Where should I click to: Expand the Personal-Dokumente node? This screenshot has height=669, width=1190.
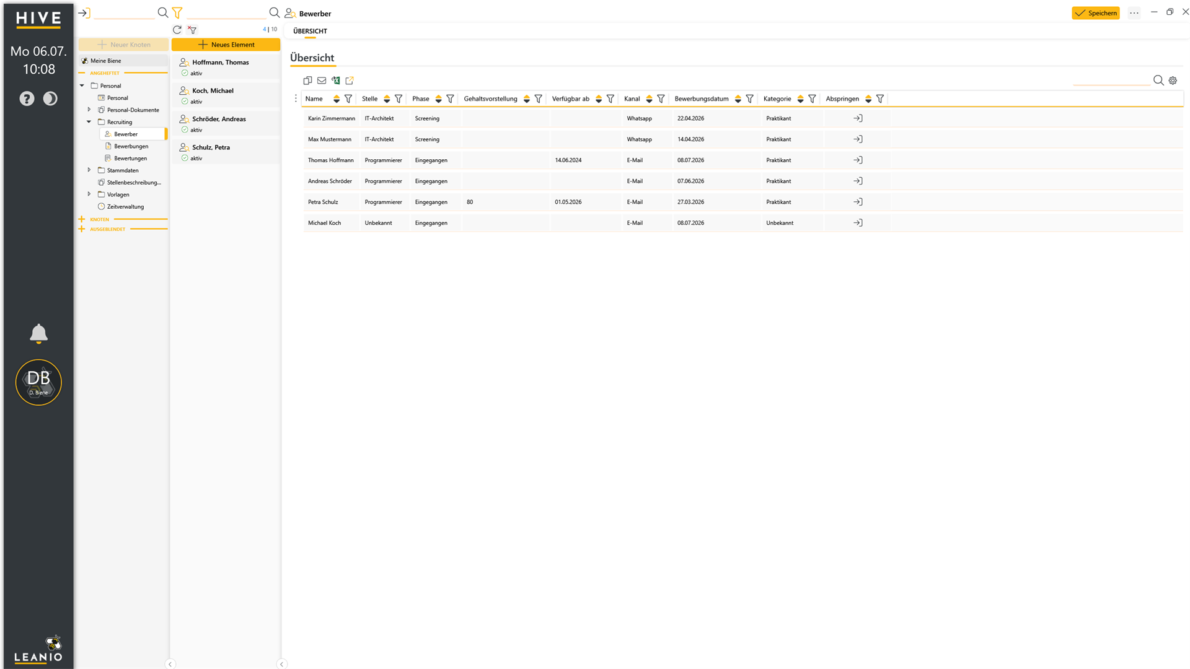click(89, 110)
